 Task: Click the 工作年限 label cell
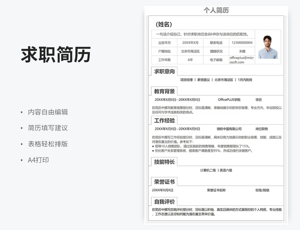tap(164, 60)
